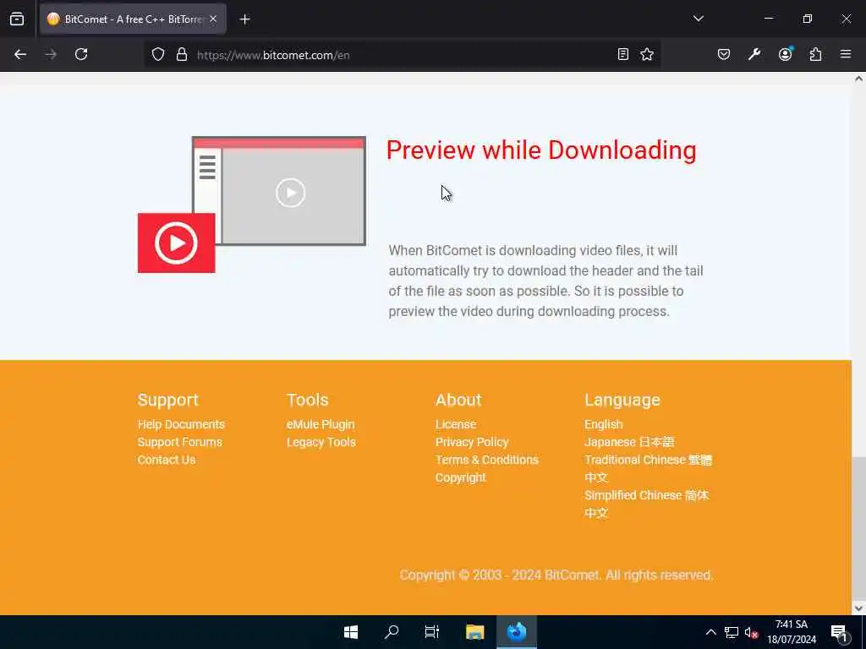Open the Firefox hamburger menu
Image resolution: width=866 pixels, height=649 pixels.
[x=846, y=55]
